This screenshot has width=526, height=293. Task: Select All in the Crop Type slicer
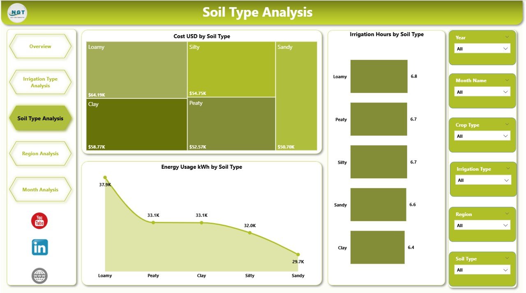[482, 136]
